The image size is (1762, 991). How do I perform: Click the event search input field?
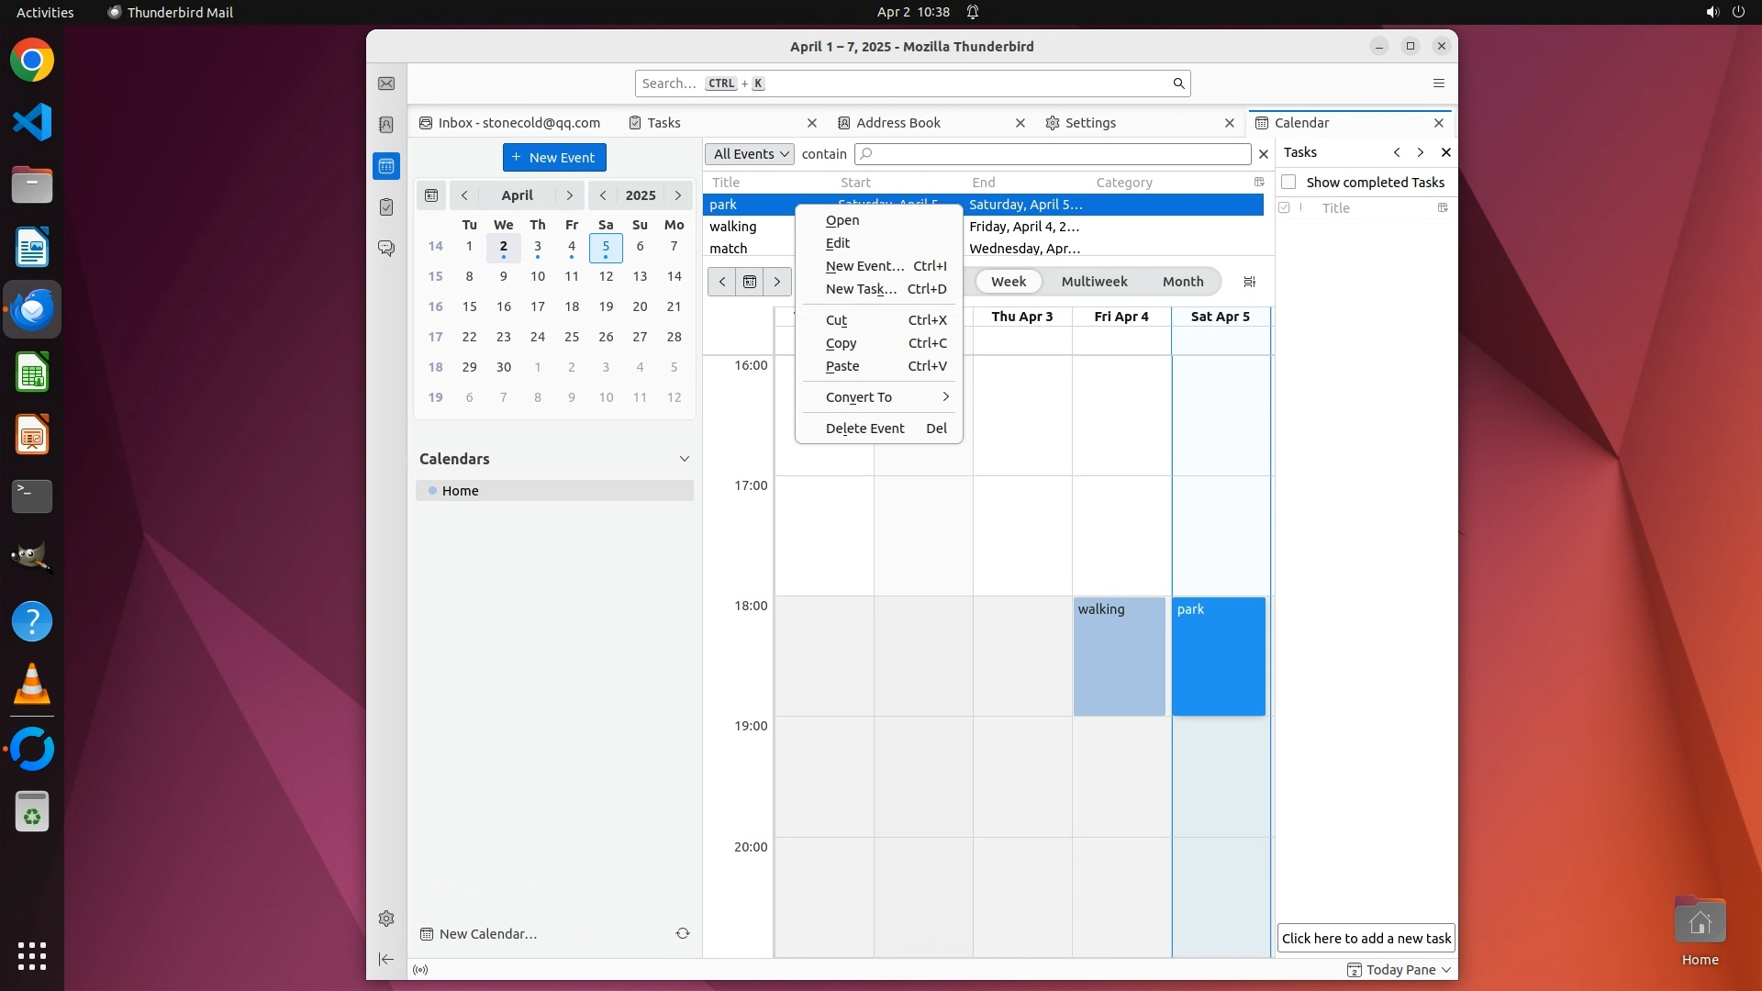pyautogui.click(x=1053, y=154)
